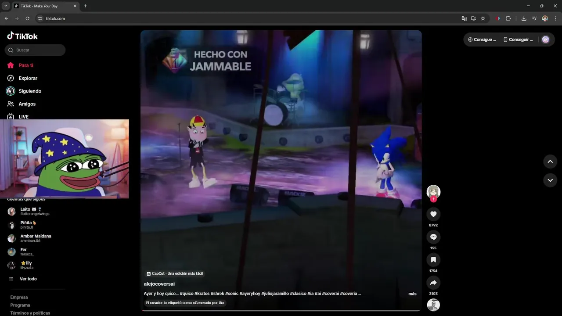Save video with bookmark icon
This screenshot has width=562, height=316.
(433, 260)
